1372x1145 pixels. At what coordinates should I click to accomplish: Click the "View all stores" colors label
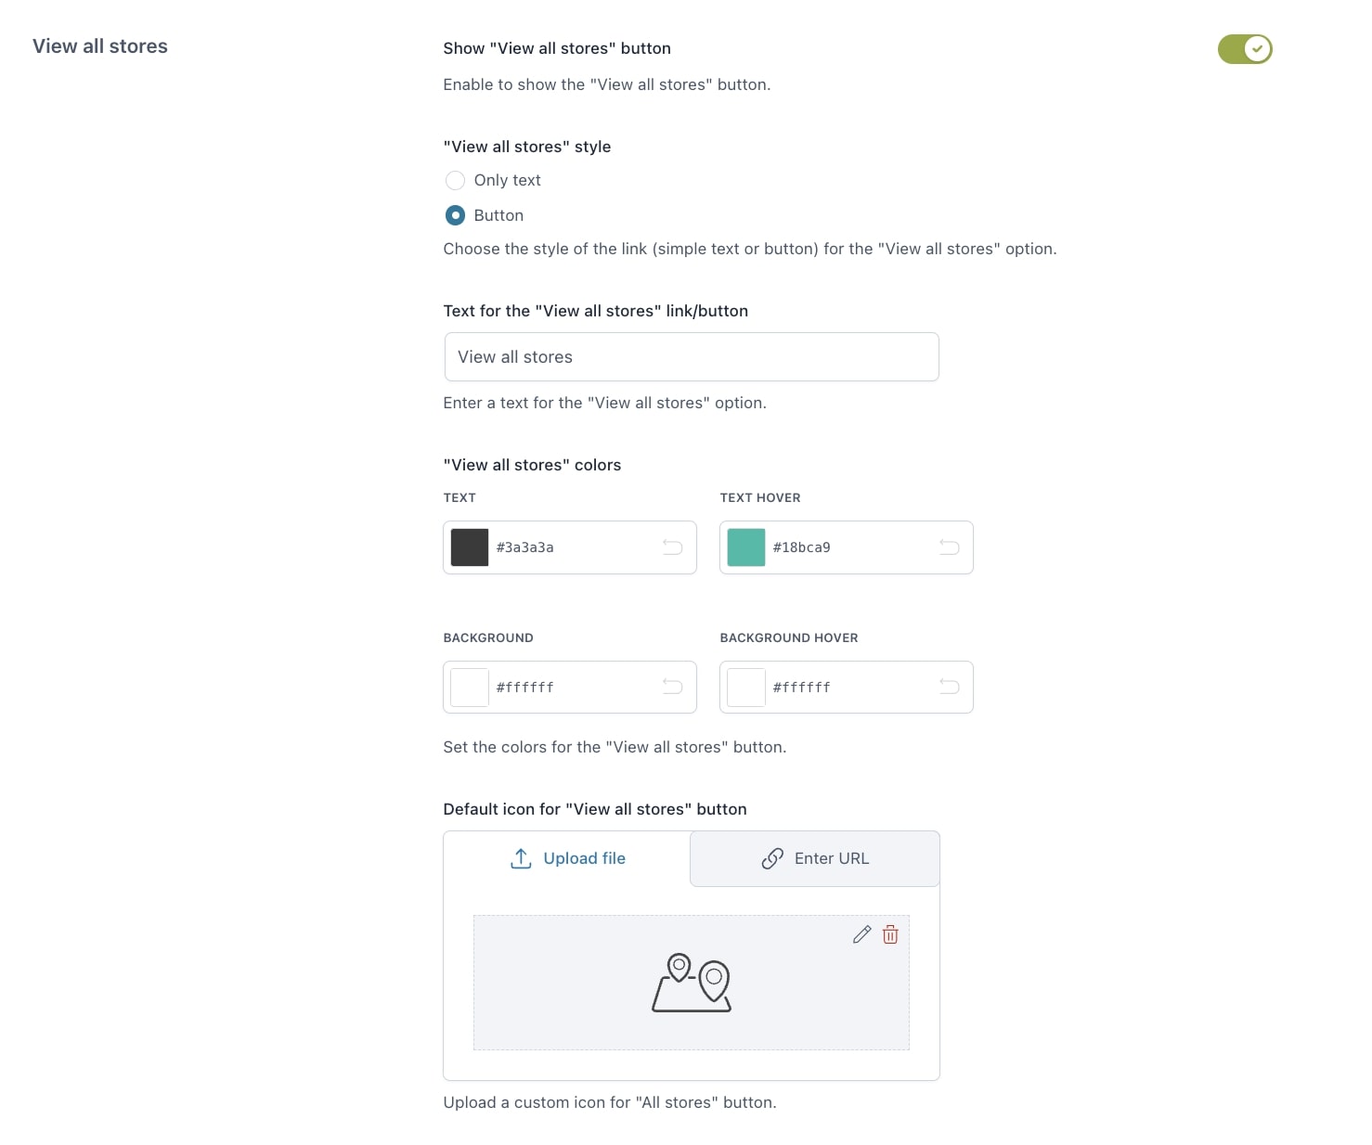(532, 465)
